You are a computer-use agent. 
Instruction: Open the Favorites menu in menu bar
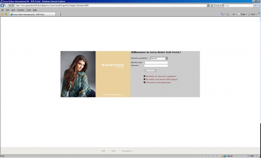pyautogui.click(x=21, y=10)
